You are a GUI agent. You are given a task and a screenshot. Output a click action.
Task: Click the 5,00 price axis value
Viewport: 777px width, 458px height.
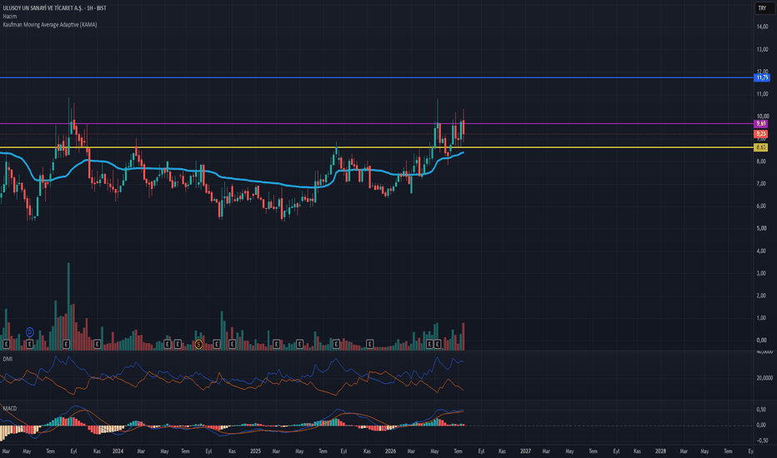[x=762, y=229]
